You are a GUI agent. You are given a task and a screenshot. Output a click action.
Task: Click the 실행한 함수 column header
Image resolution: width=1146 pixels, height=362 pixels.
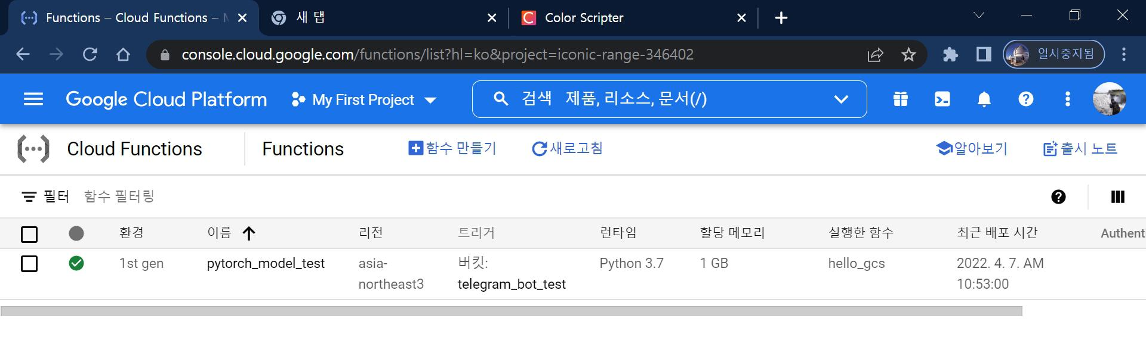861,233
